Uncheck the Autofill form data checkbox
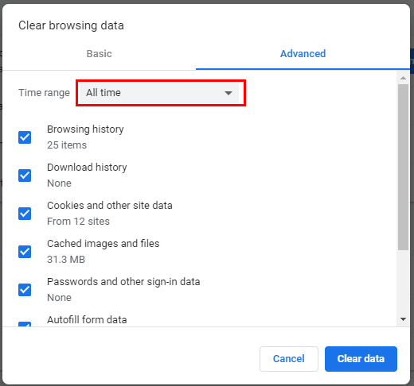Viewport: 414px width, 386px height. [x=25, y=324]
